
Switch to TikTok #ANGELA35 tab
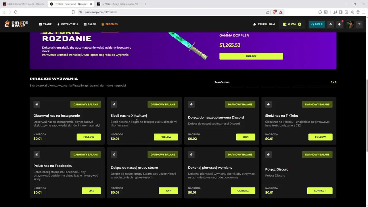click(118, 4)
